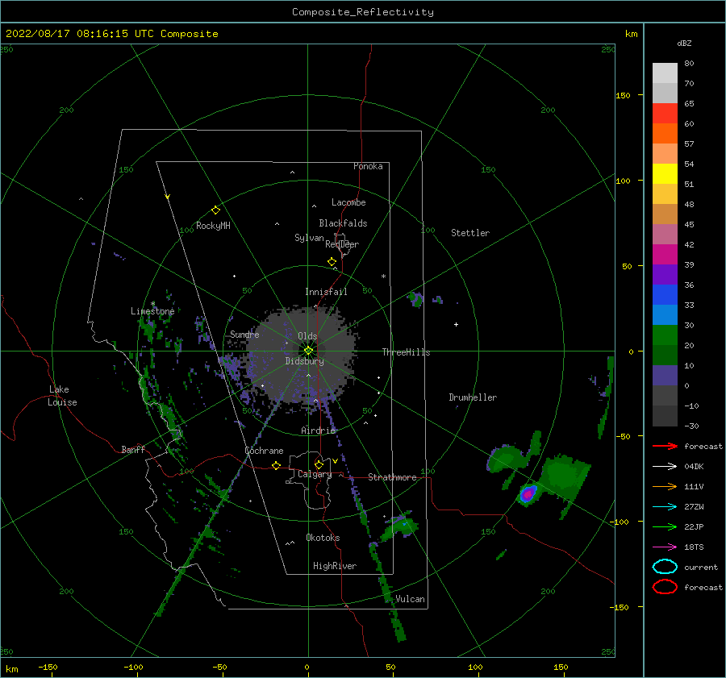Click the Lake Louise label on map
726x678 pixels.
pos(62,396)
